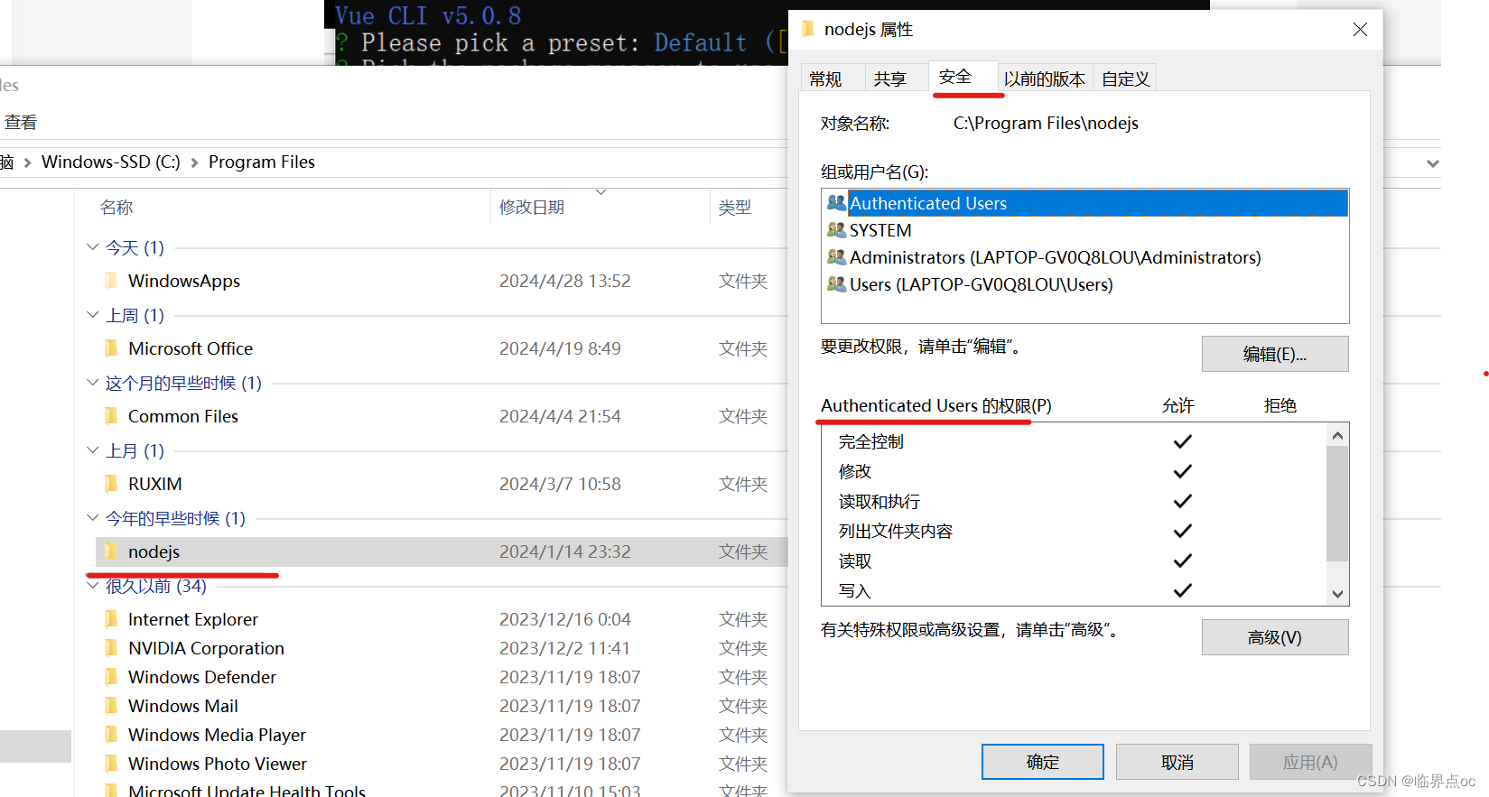Click the Administrators group icon
The width and height of the screenshot is (1489, 797).
click(836, 257)
